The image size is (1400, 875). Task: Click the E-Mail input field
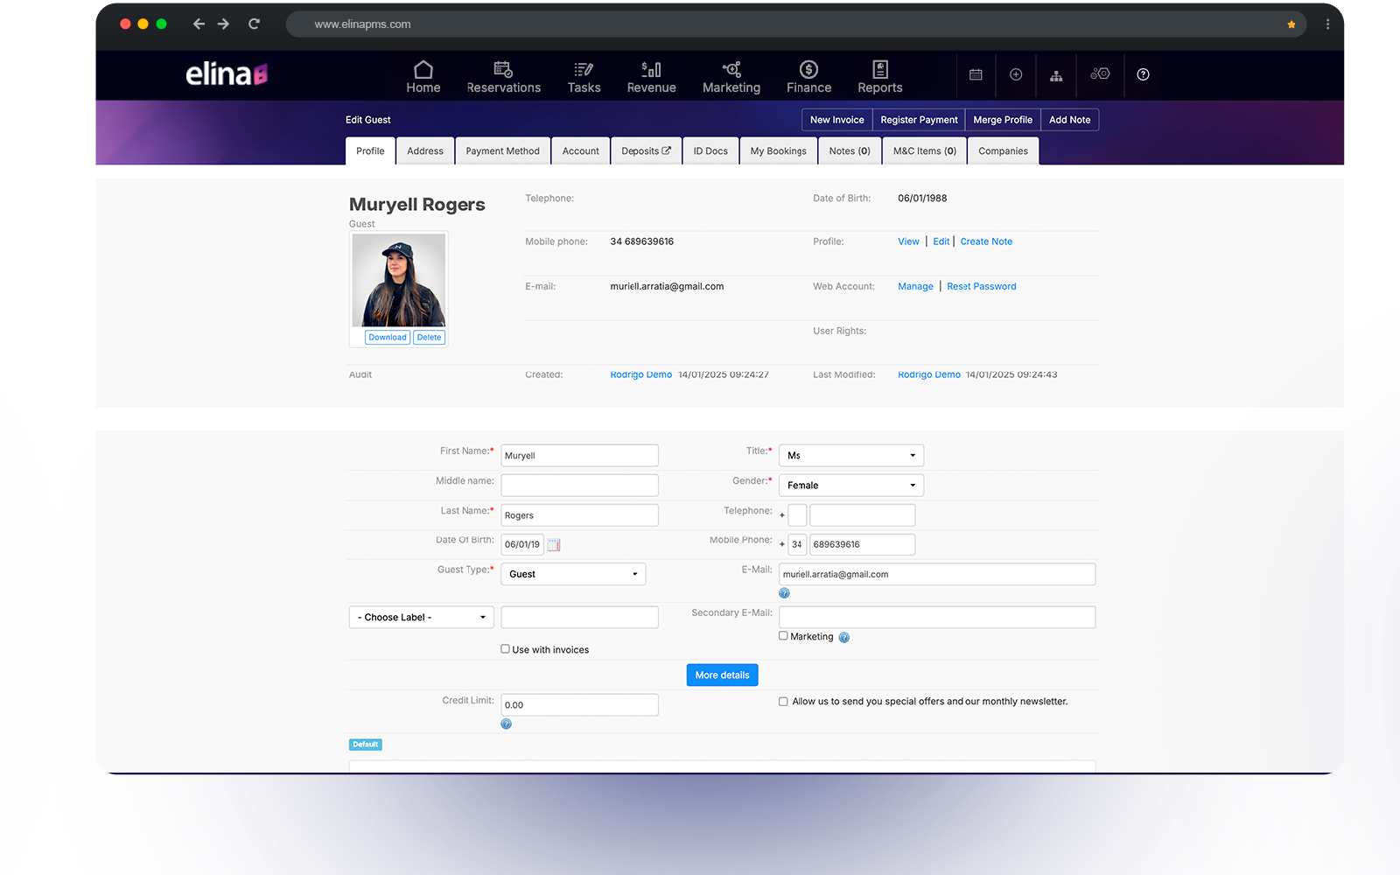(x=937, y=574)
